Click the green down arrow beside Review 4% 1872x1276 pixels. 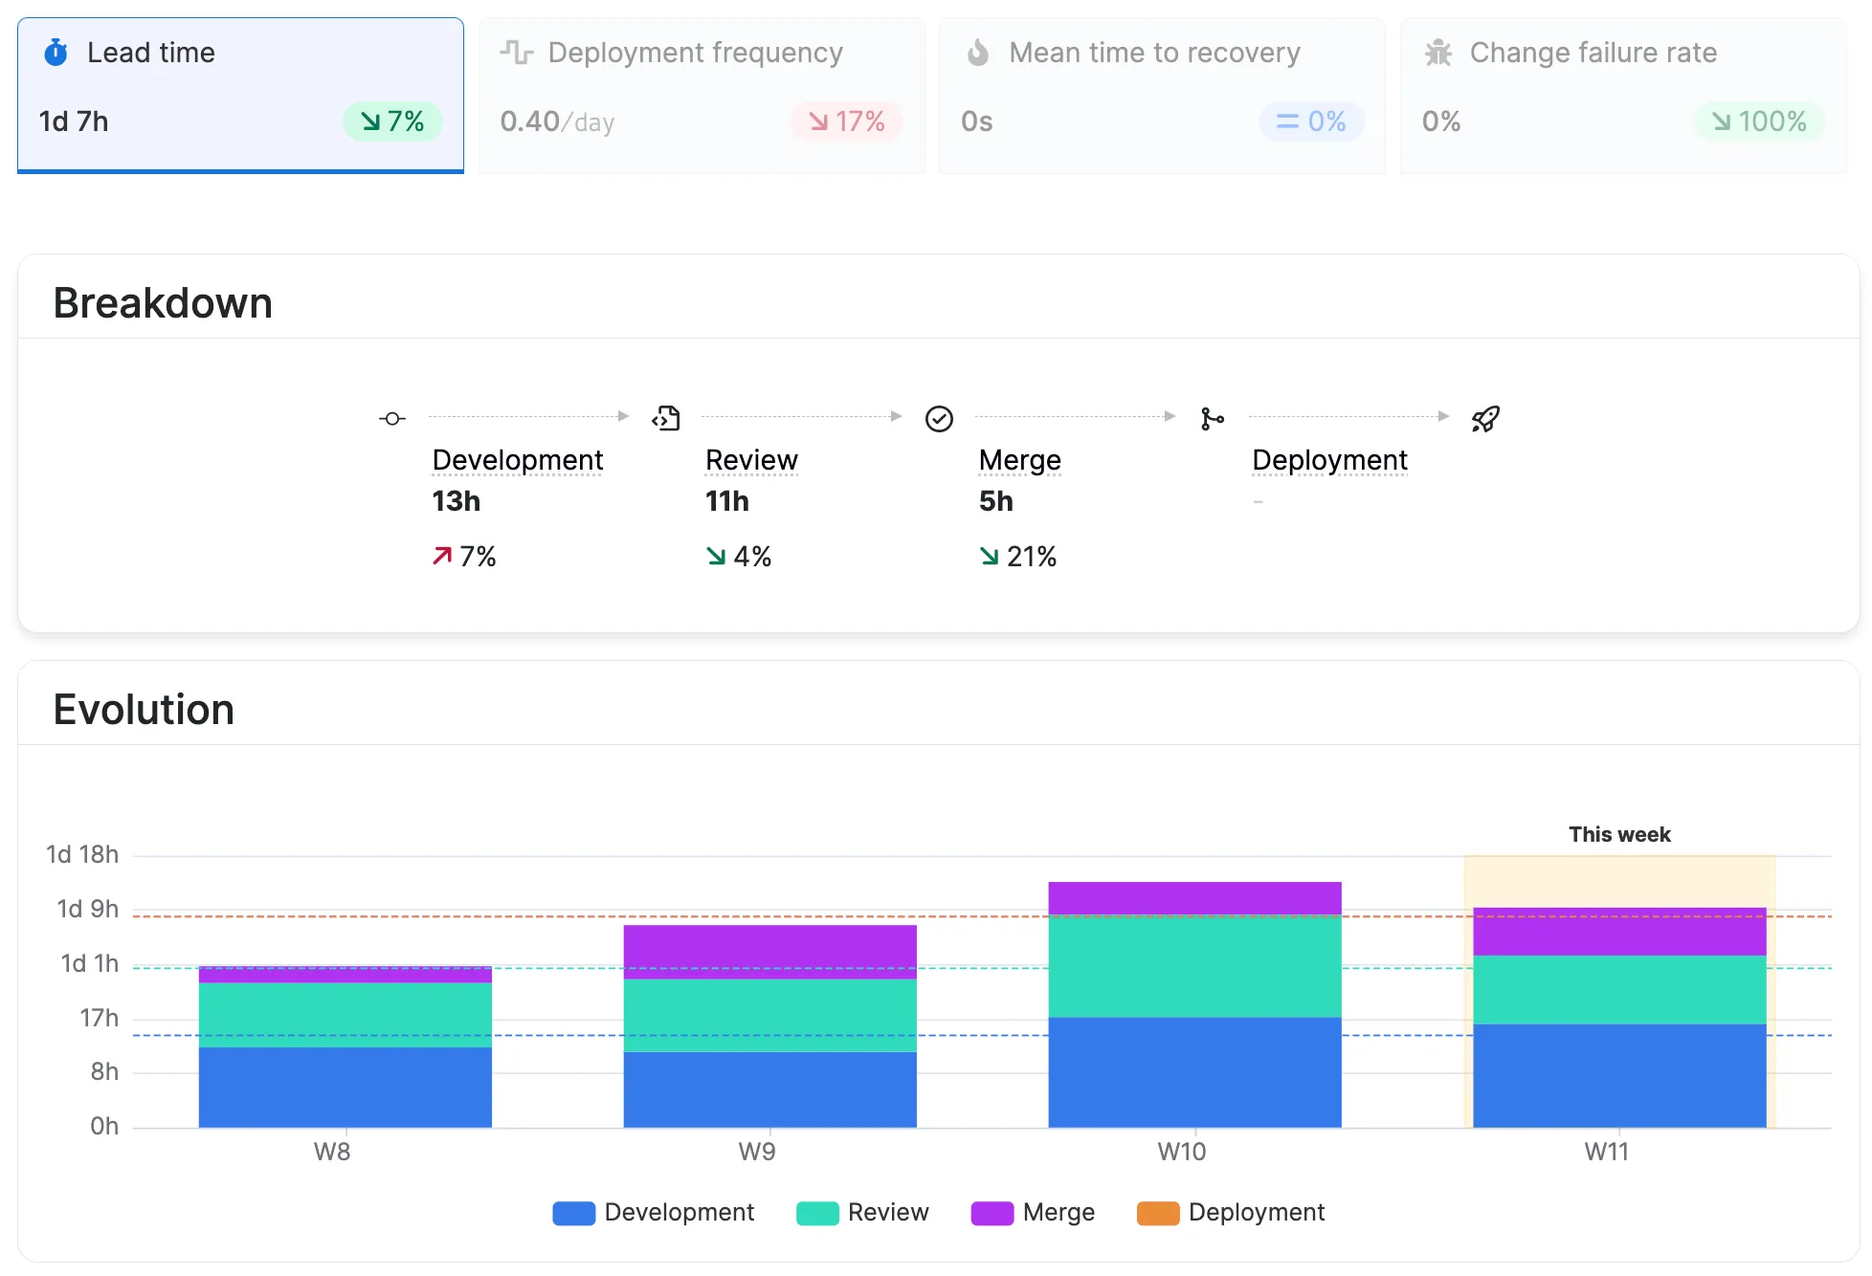click(716, 556)
